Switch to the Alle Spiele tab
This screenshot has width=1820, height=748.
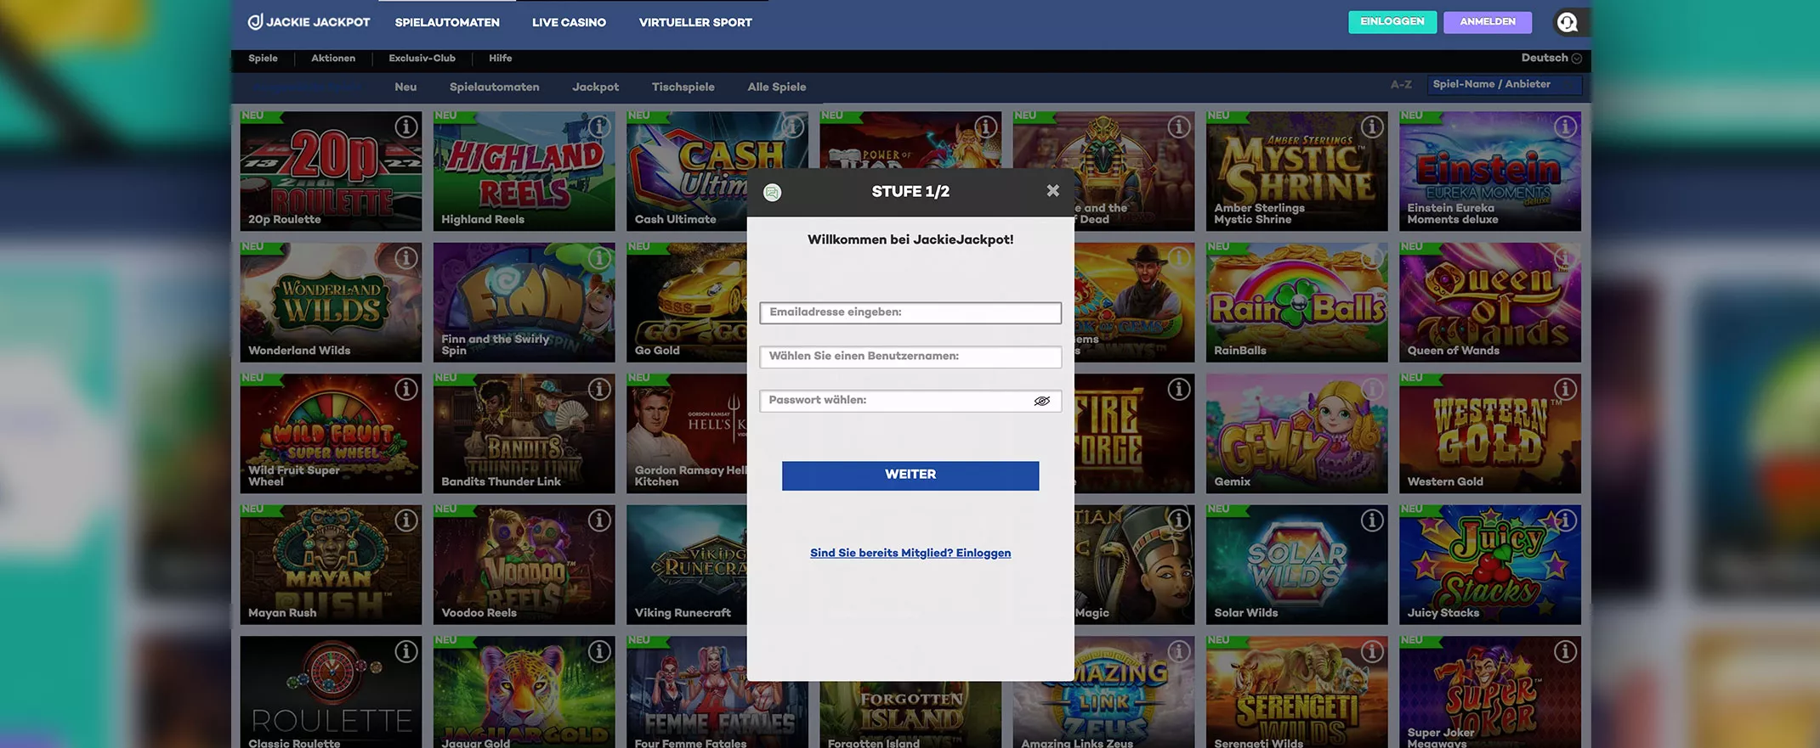tap(777, 87)
